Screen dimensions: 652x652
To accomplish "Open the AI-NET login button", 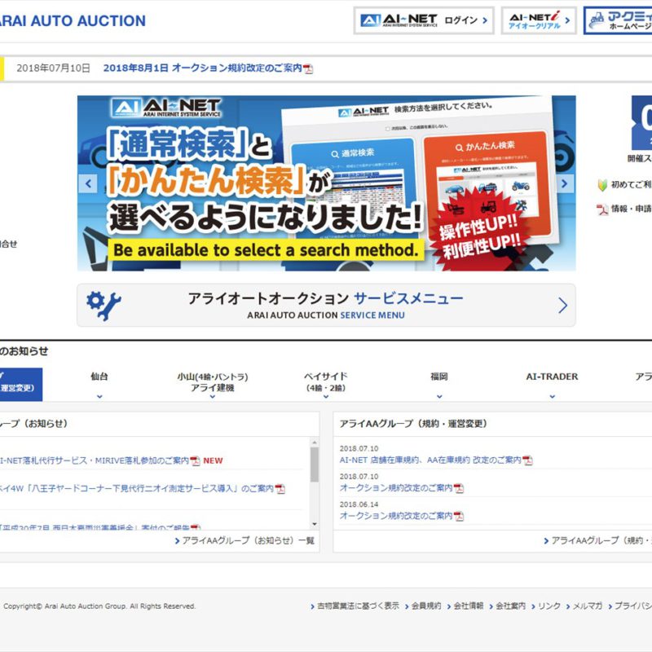I will [x=424, y=20].
